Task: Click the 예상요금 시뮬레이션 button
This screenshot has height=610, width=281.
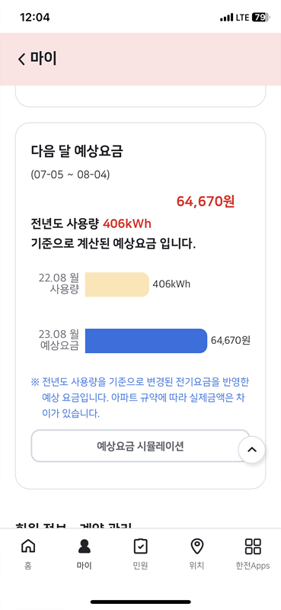Action: tap(140, 446)
